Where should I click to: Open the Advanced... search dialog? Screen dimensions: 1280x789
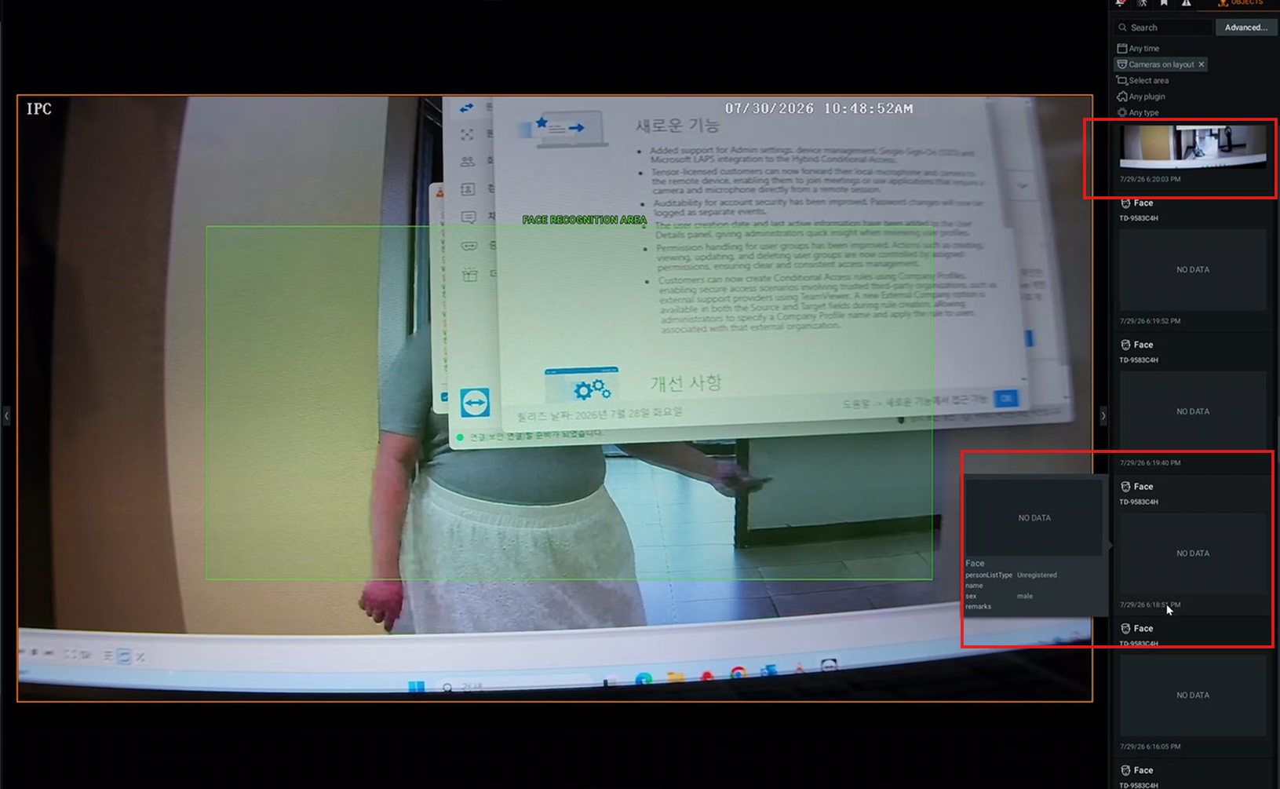click(x=1246, y=27)
